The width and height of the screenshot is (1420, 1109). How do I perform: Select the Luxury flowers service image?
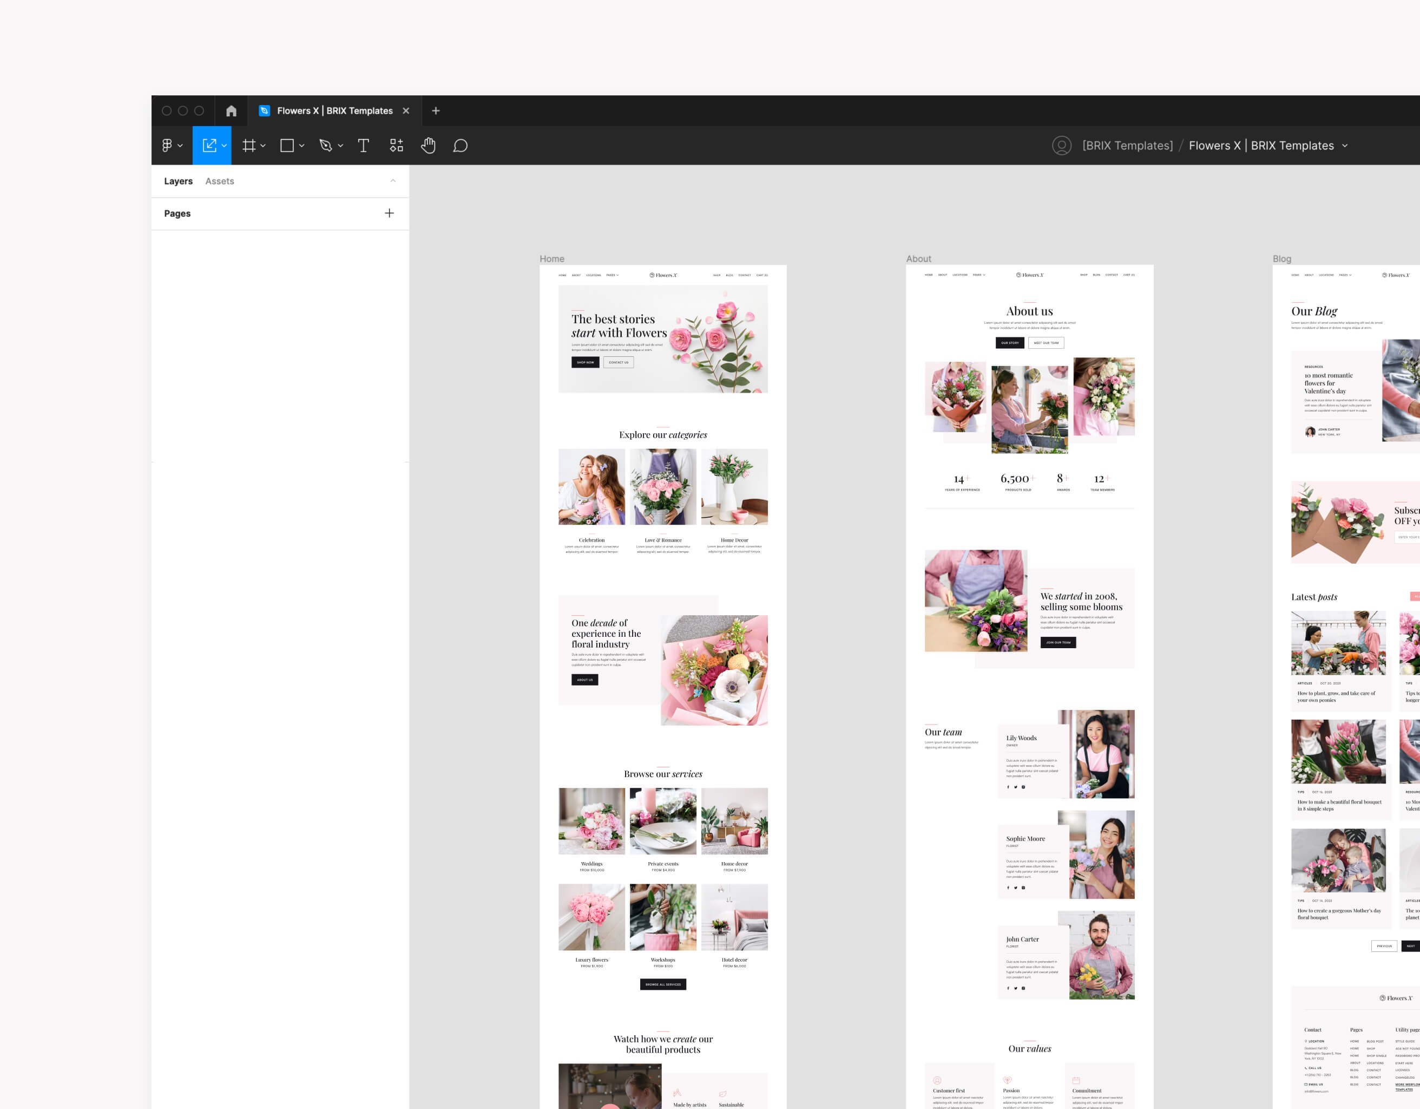pyautogui.click(x=591, y=917)
